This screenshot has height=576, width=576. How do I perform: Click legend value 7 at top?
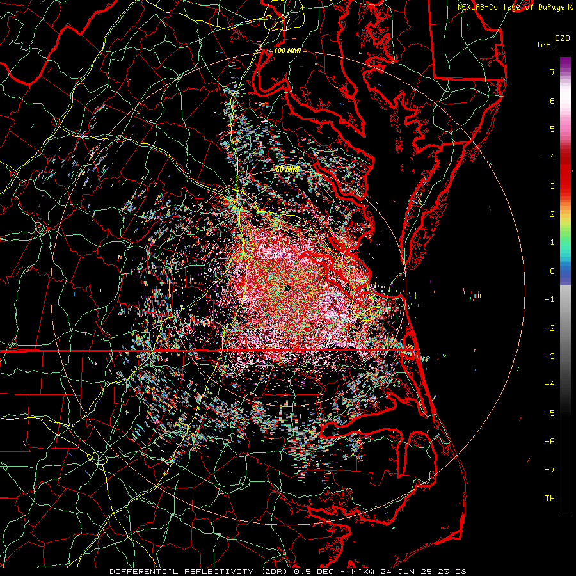tap(552, 72)
